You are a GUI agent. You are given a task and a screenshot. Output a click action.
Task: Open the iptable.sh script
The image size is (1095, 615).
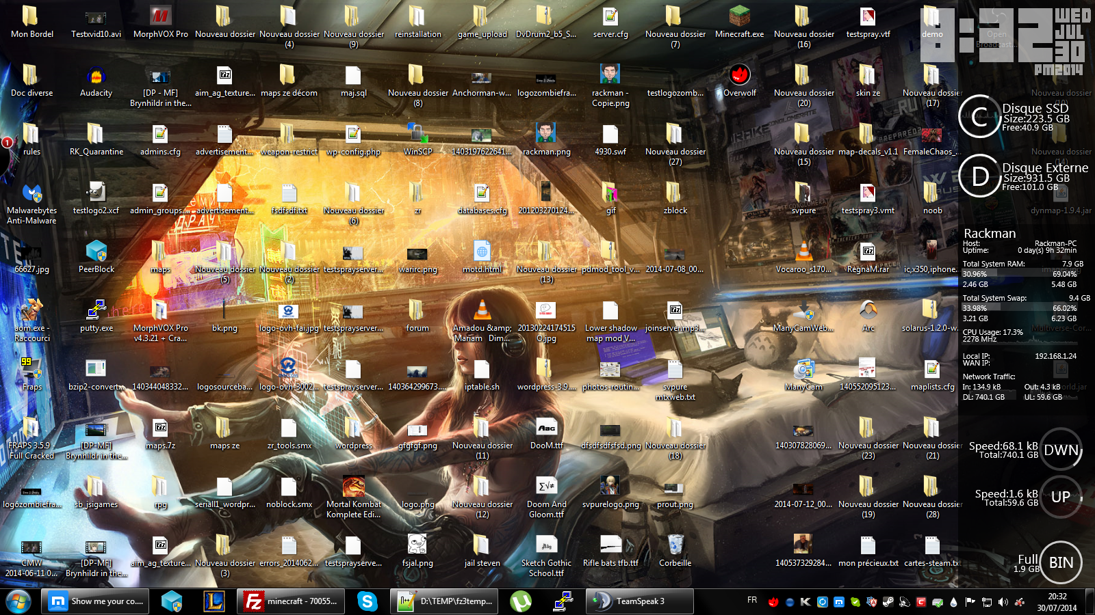482,375
